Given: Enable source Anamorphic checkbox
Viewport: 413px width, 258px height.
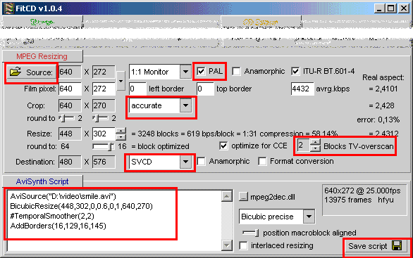Looking at the screenshot, I should (236, 71).
